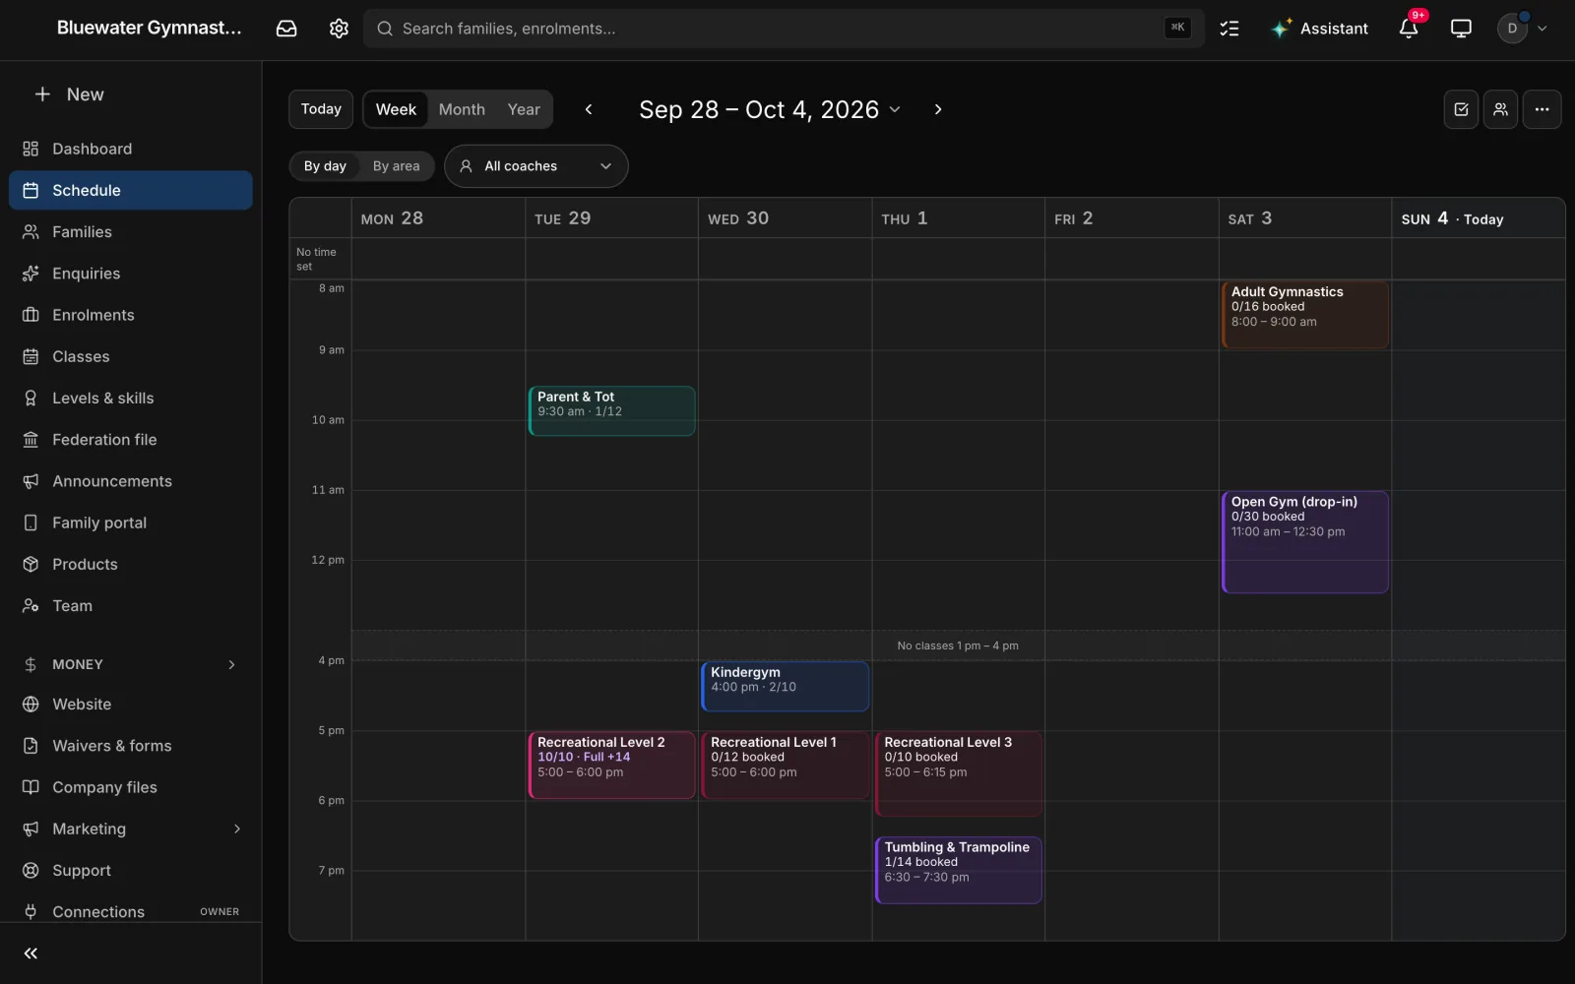Open Waivers & forms in sidebar

[x=131, y=746]
